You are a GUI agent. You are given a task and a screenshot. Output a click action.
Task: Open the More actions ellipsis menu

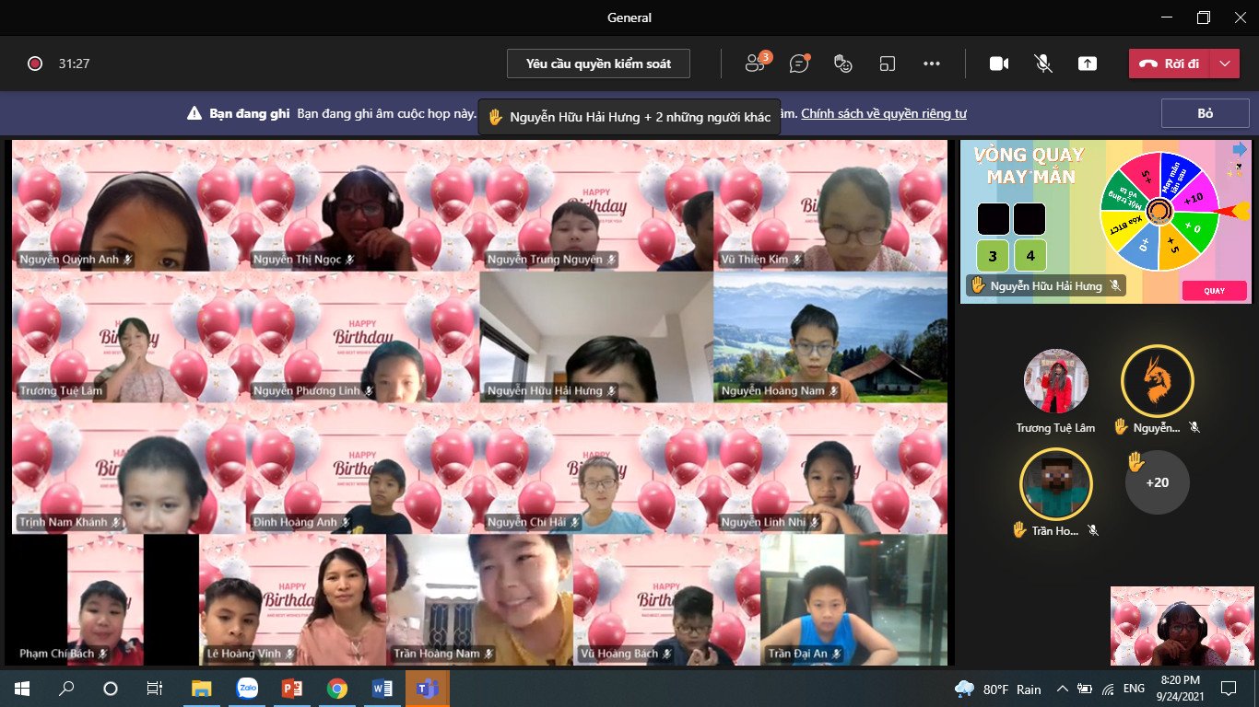(931, 64)
